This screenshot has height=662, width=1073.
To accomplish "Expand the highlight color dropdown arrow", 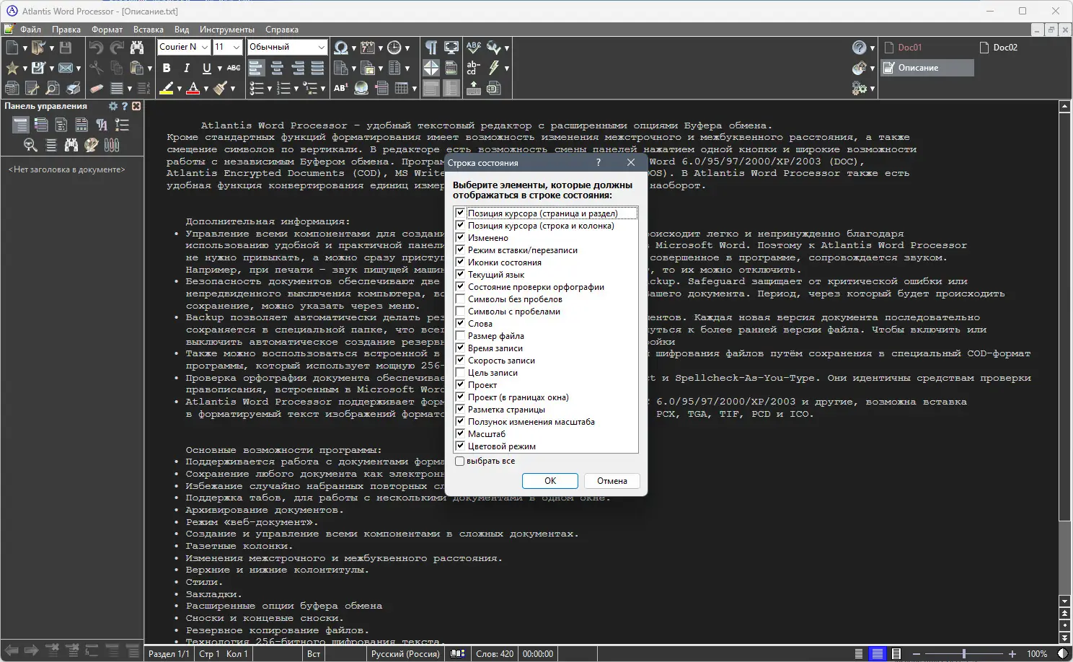I will [x=179, y=89].
